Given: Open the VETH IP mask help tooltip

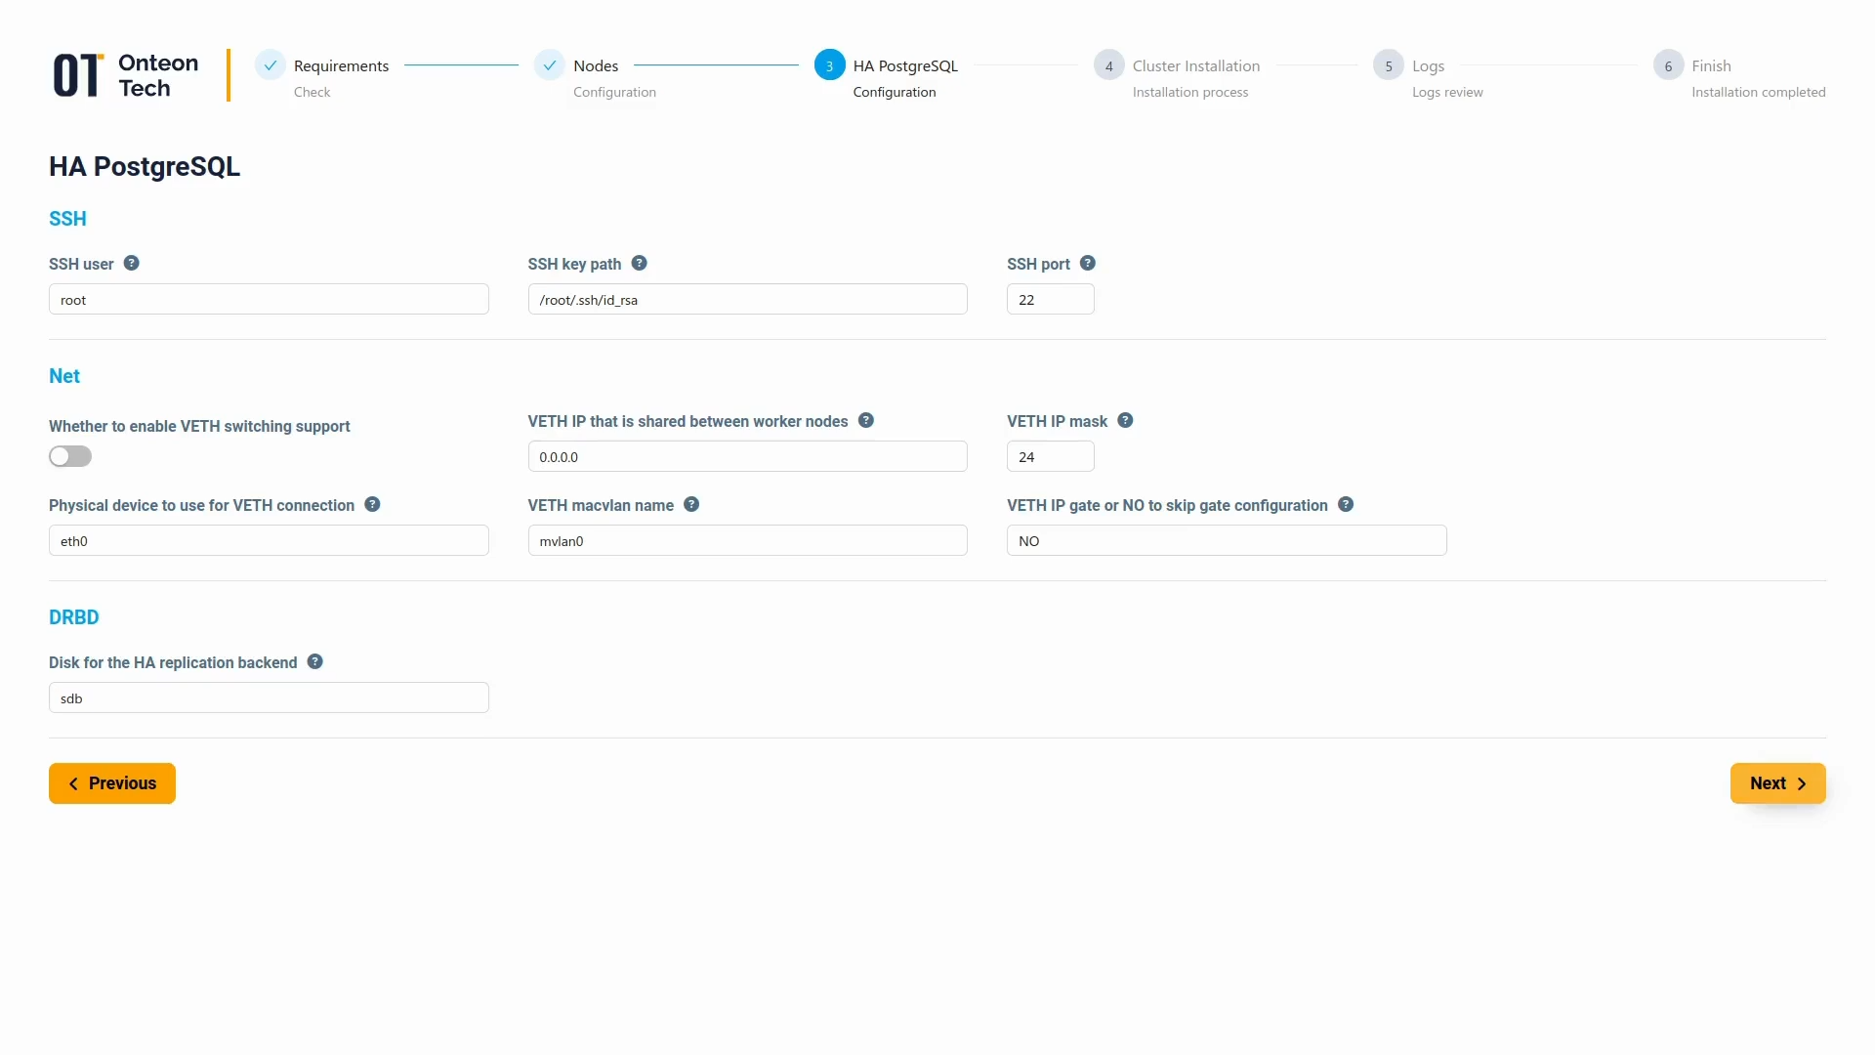Looking at the screenshot, I should coord(1124,420).
